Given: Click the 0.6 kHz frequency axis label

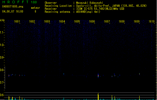Looking at the screenshot, I should point(2,95).
